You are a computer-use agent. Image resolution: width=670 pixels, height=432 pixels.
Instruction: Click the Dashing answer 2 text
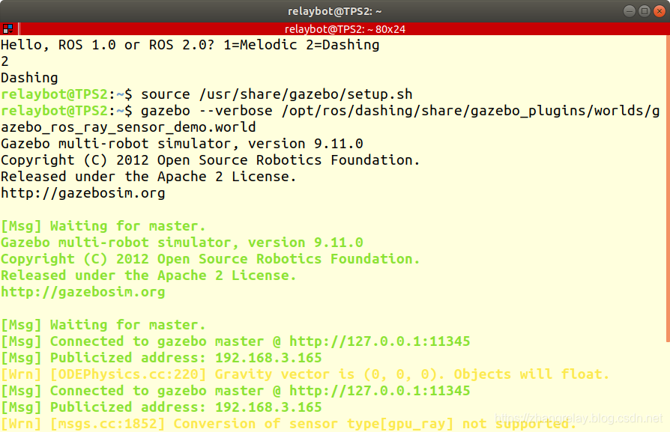5,61
